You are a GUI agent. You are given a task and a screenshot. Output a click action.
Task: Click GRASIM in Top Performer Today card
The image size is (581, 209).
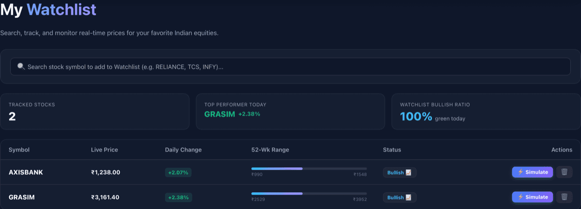(219, 114)
